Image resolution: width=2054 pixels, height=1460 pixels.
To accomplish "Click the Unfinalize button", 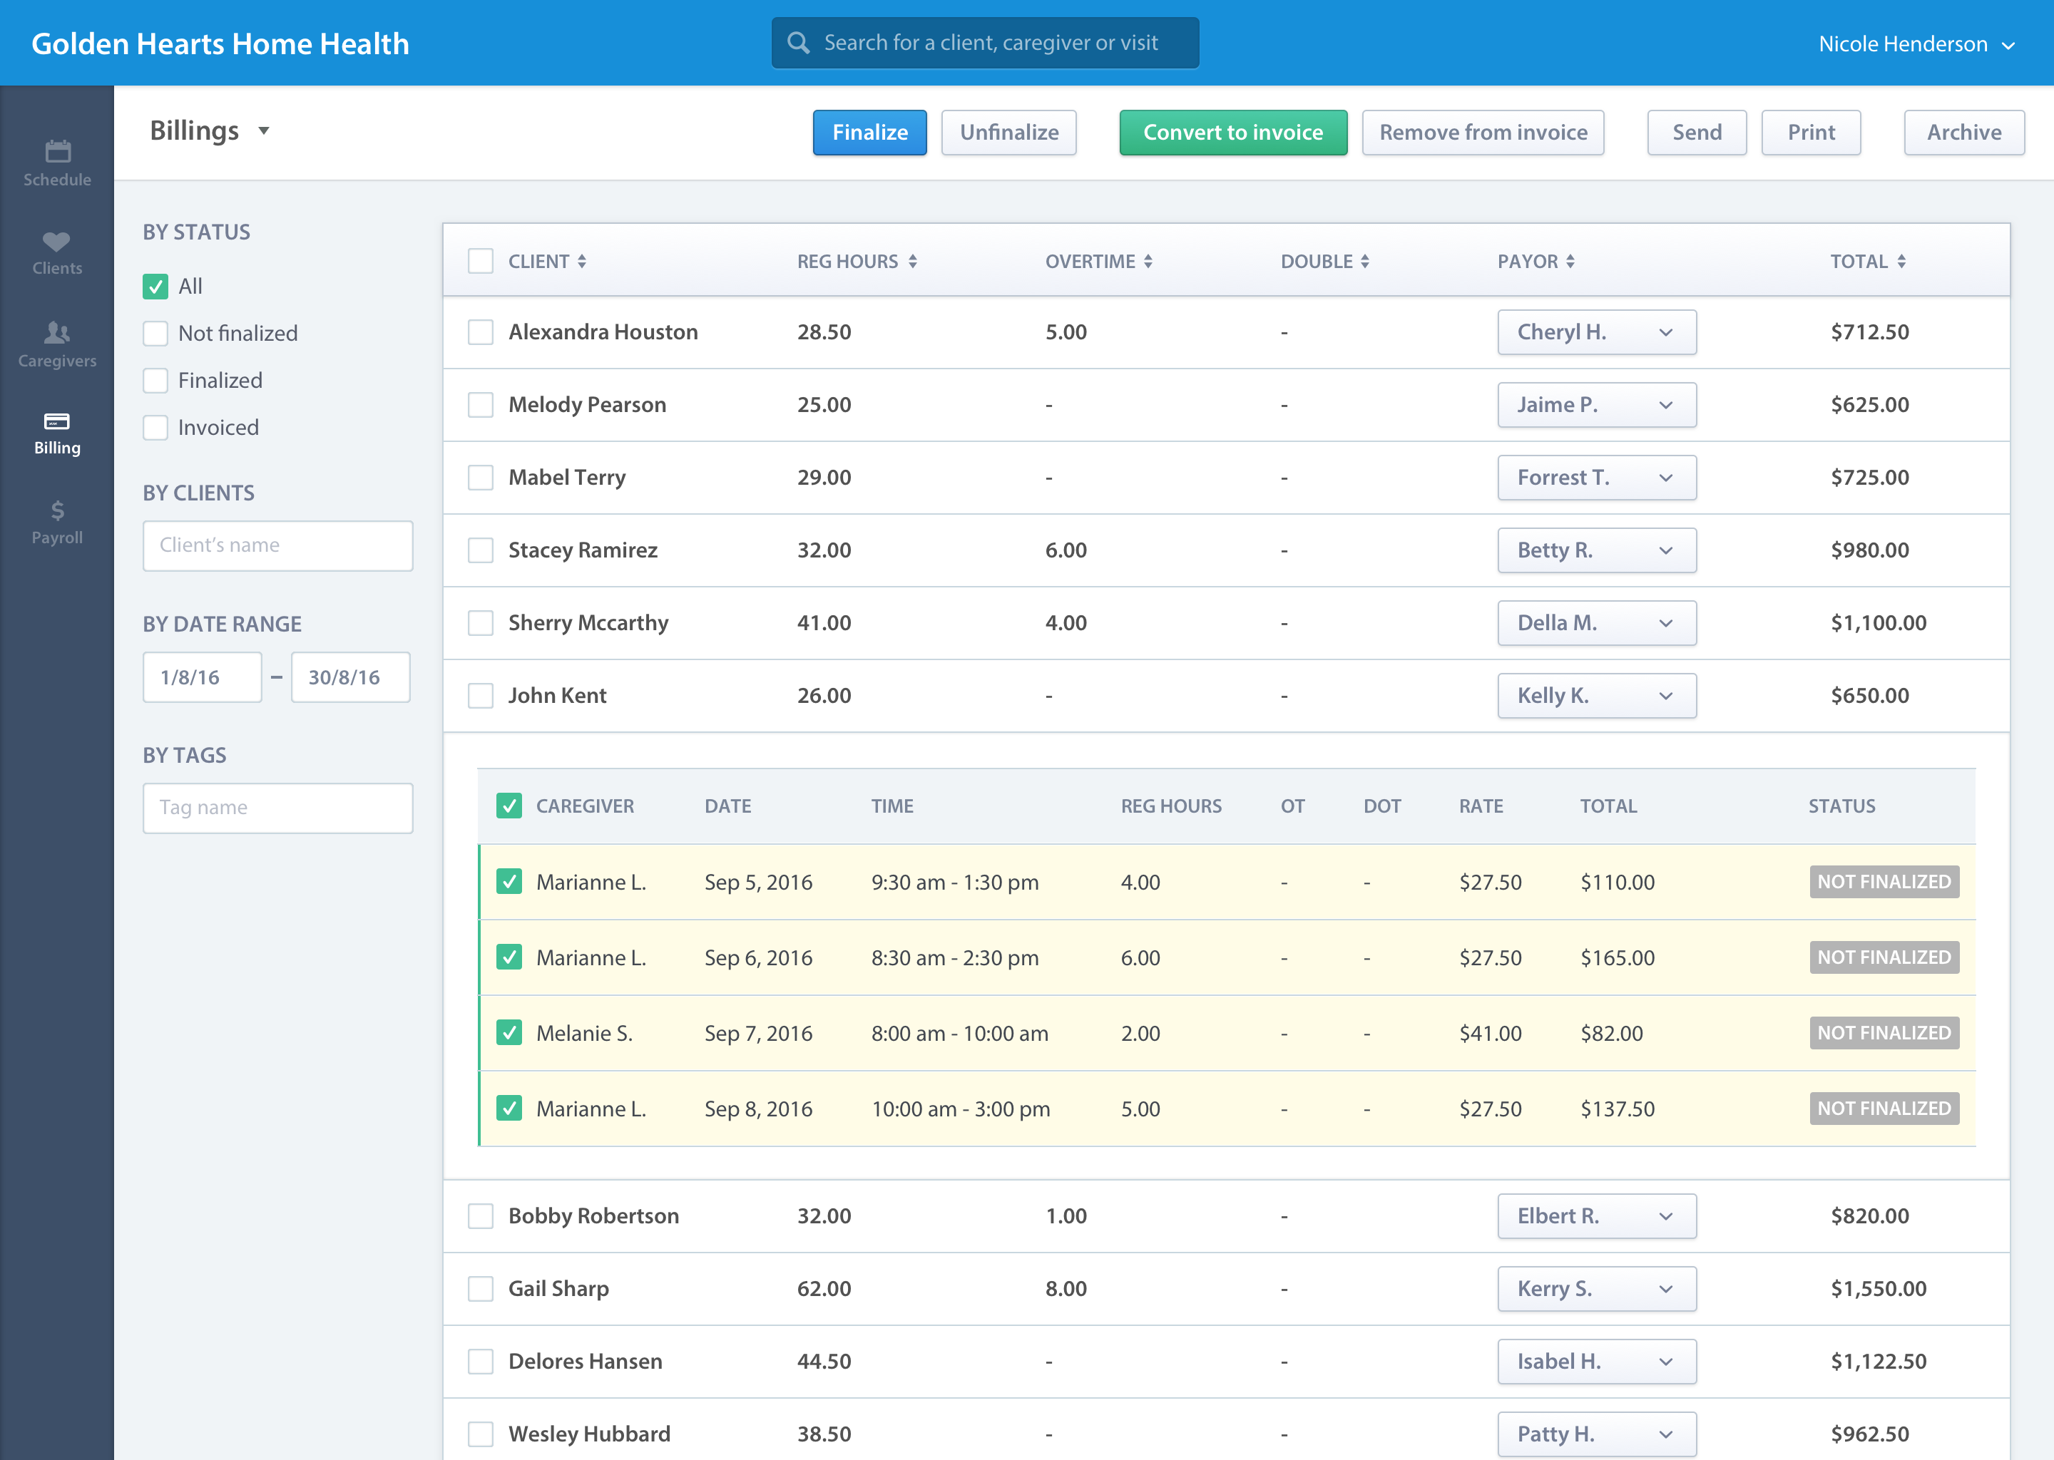I will click(x=1009, y=132).
